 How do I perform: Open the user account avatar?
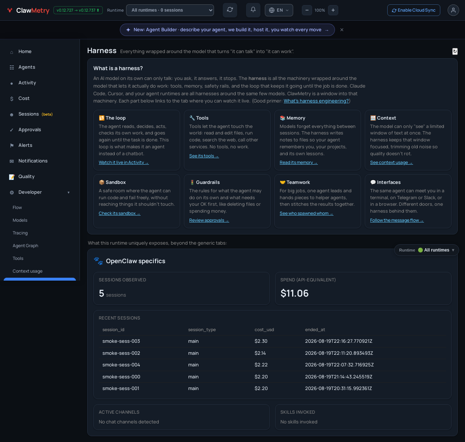[453, 10]
